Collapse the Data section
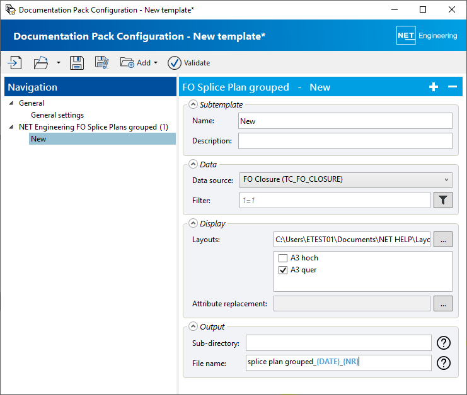This screenshot has height=395, width=467. tap(193, 164)
